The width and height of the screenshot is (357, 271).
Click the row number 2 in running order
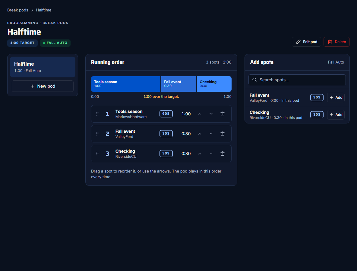107,134
